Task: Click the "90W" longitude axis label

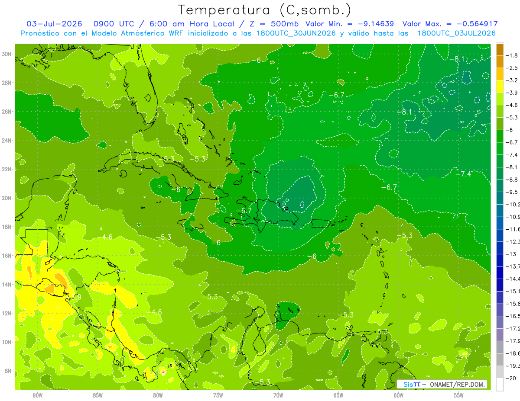Action: 37,396
